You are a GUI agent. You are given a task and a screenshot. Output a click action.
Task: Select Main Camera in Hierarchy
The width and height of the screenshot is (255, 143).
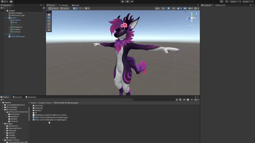17,13
